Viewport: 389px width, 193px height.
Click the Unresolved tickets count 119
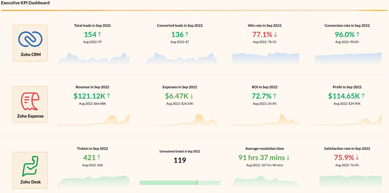point(180,160)
